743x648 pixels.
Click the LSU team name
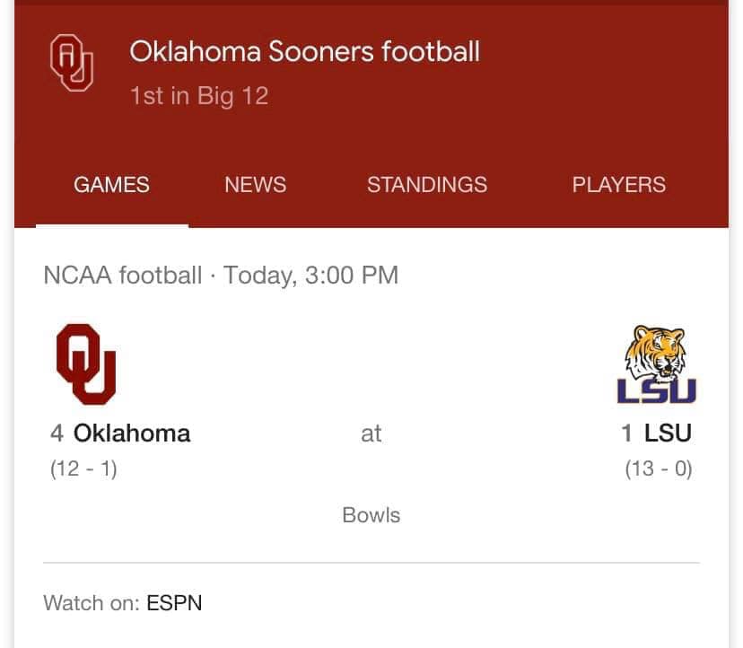tap(668, 433)
